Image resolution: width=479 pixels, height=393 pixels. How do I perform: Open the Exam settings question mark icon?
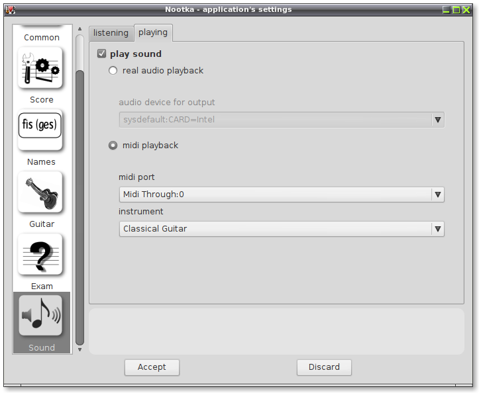click(x=40, y=255)
